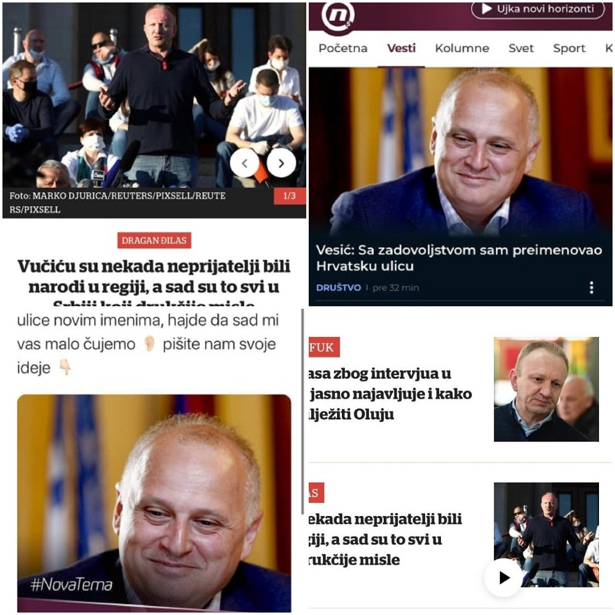Screen dimensions: 615x615
Task: Open the Sport tab
Action: point(569,48)
